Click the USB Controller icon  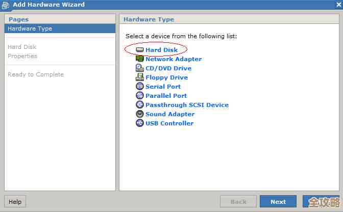[x=140, y=123]
